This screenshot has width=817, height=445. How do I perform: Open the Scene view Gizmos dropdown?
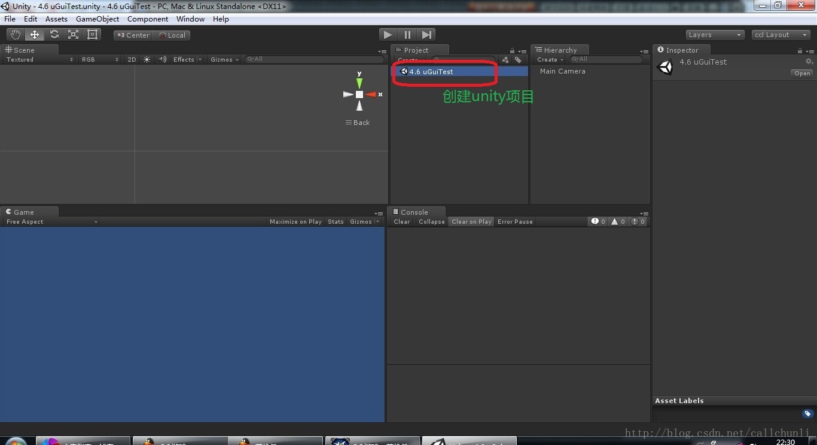[x=225, y=59]
